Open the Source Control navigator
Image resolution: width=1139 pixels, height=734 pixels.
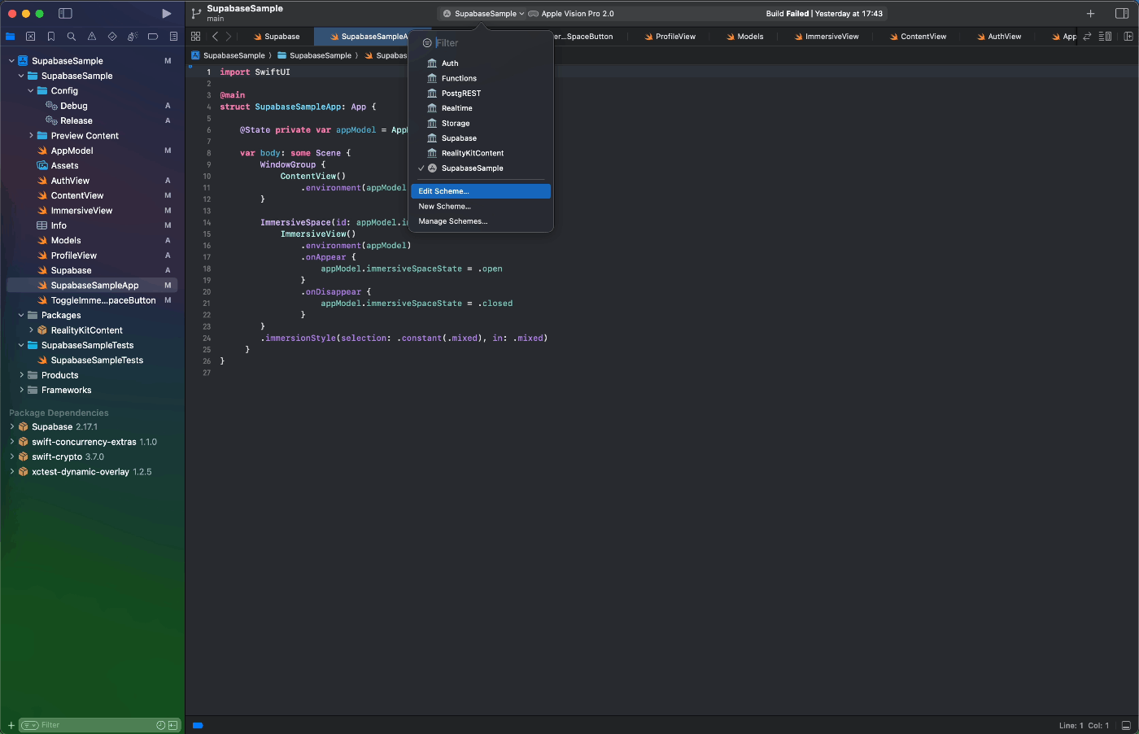(x=31, y=37)
